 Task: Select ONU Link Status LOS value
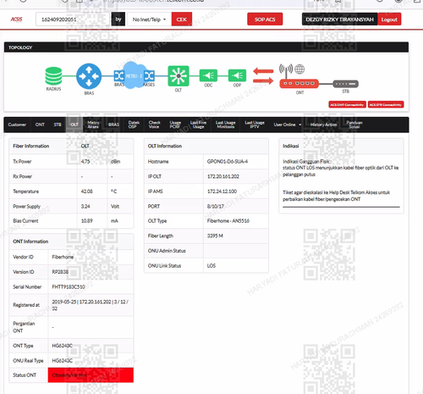[211, 266]
